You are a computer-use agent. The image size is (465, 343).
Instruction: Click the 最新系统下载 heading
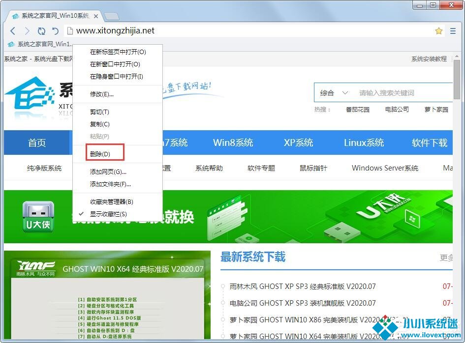pyautogui.click(x=253, y=257)
